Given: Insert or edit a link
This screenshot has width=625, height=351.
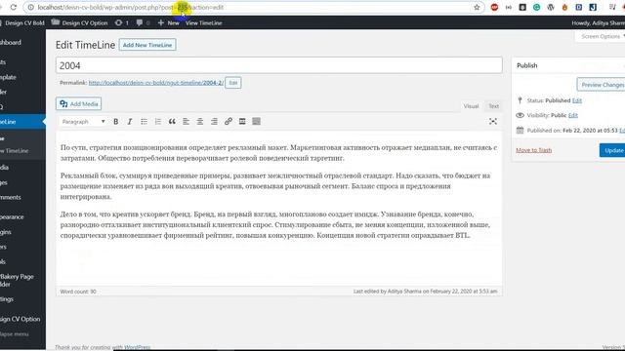Looking at the screenshot, I should (x=228, y=121).
